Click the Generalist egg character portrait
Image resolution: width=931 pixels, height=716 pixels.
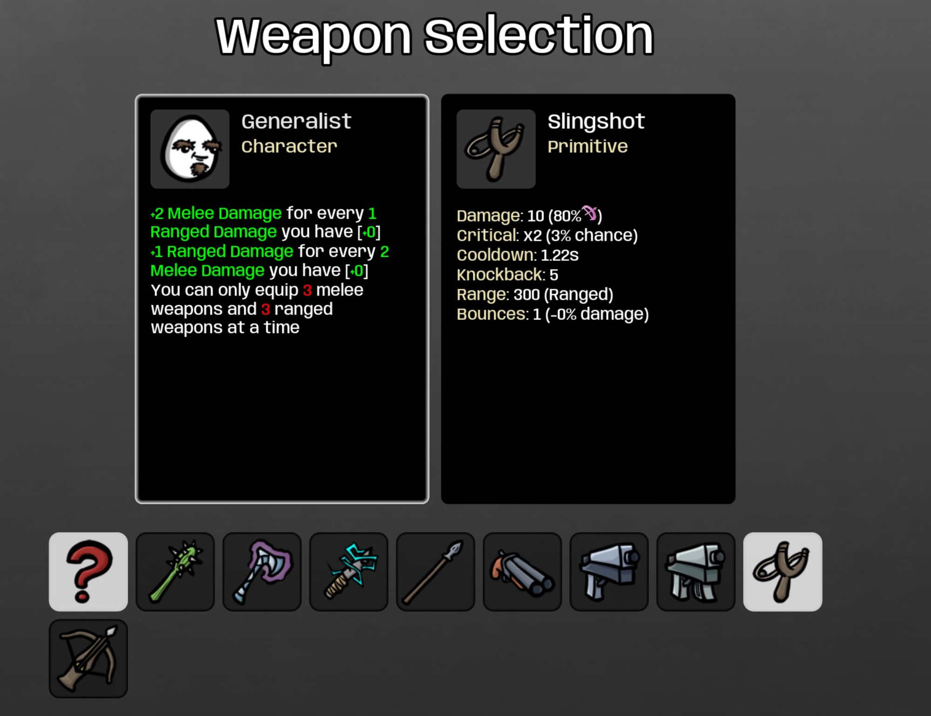[x=190, y=149]
